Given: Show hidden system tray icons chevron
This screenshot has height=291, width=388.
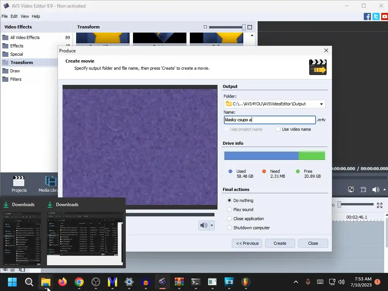Looking at the screenshot, I should (x=296, y=282).
